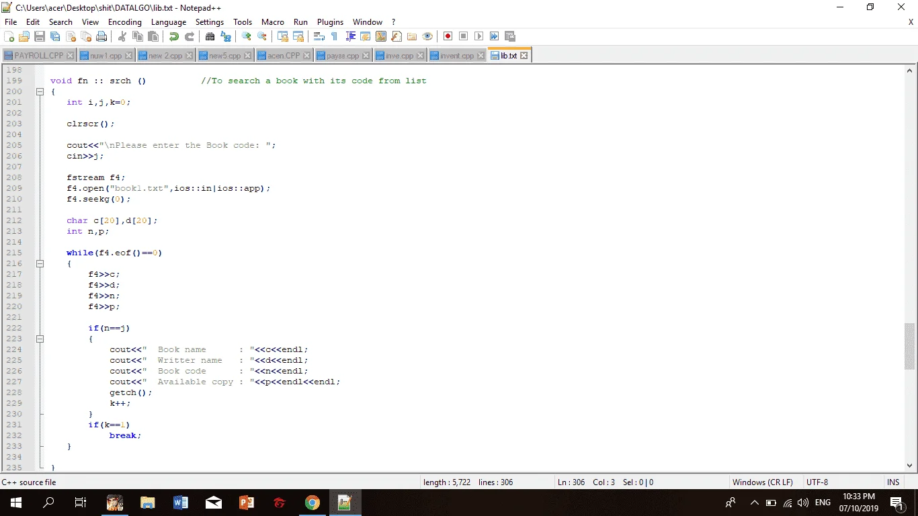Screen dimensions: 918x516
Task: Open the Function List panel icon
Action: pyautogui.click(x=397, y=36)
